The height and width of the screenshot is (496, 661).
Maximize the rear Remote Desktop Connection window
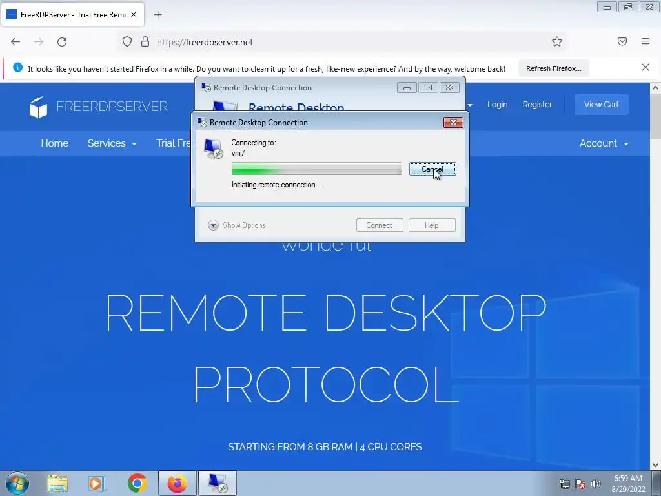pos(428,88)
